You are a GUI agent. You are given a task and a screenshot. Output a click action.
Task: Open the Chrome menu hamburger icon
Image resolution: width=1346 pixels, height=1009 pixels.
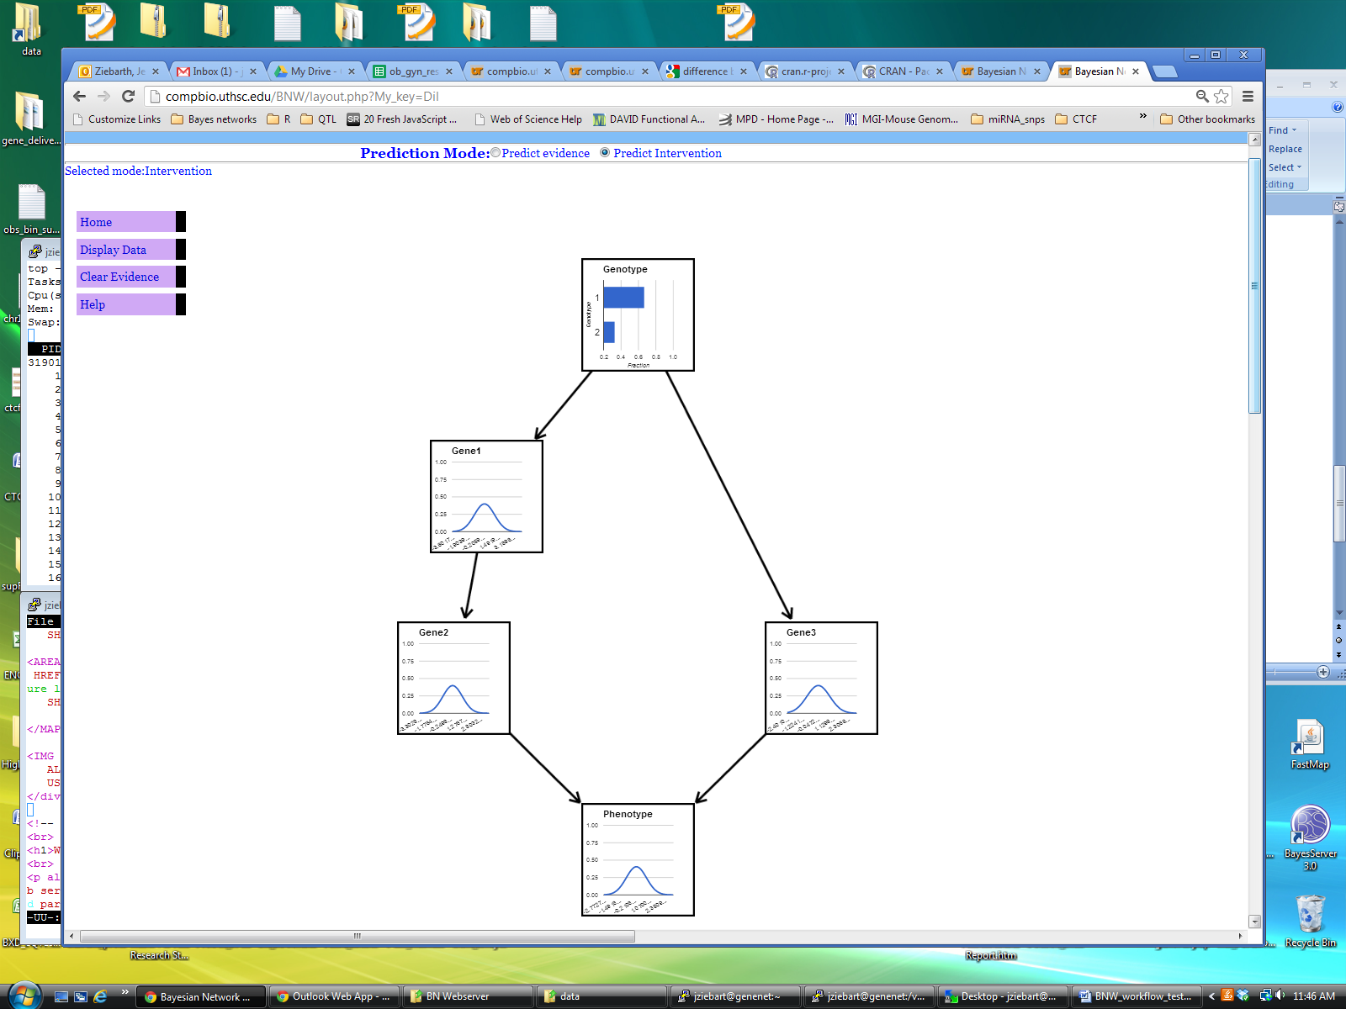pos(1248,96)
